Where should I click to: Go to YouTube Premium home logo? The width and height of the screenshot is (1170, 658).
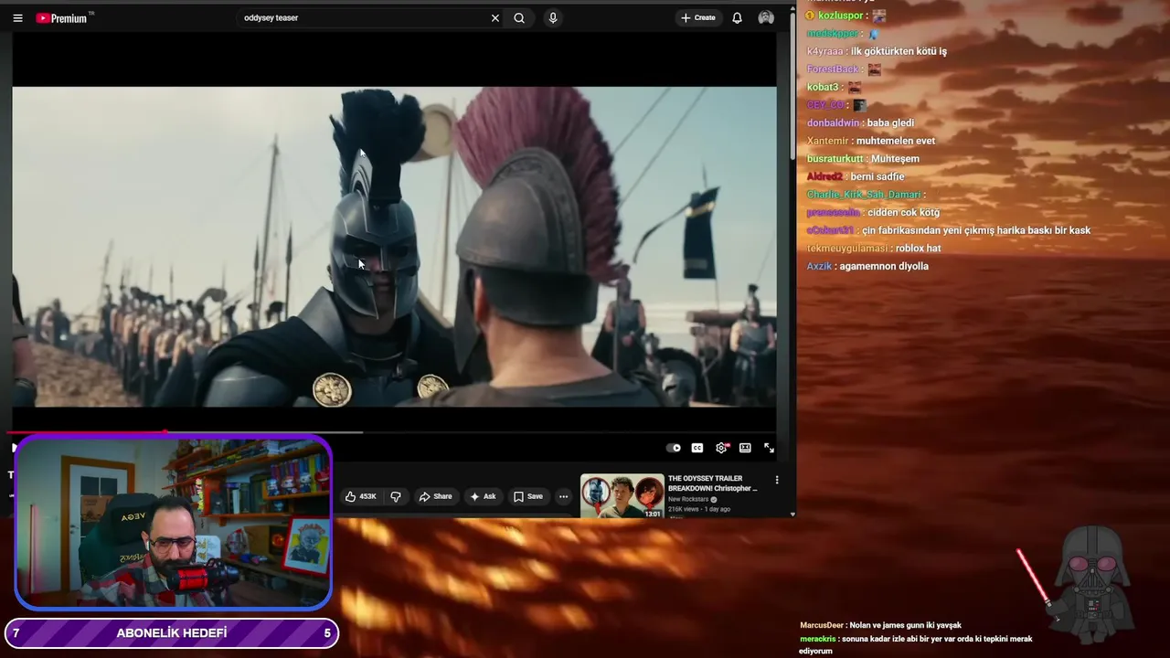(x=61, y=17)
